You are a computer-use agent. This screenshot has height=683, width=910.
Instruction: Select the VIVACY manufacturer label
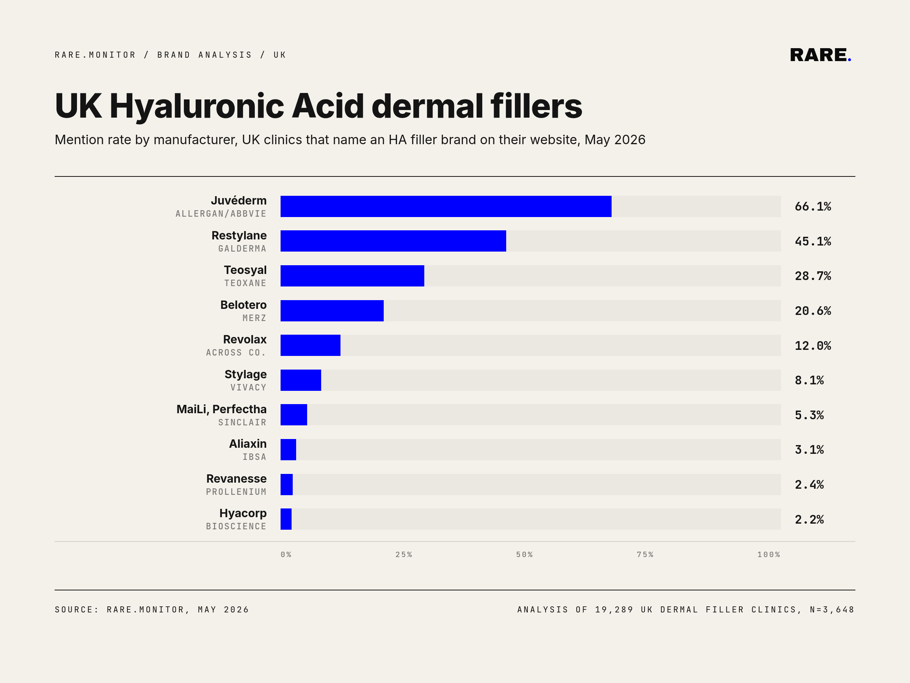click(248, 388)
